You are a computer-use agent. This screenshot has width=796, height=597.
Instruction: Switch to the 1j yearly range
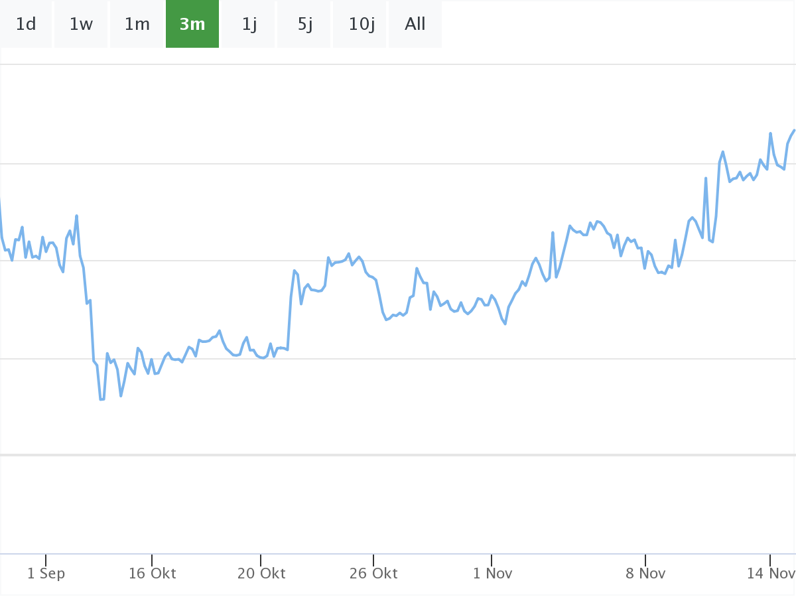click(x=249, y=25)
